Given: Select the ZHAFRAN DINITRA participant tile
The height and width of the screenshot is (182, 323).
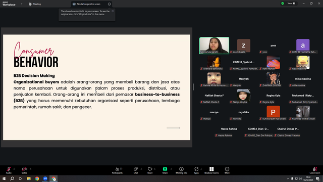Looking at the screenshot, I should point(273,79).
